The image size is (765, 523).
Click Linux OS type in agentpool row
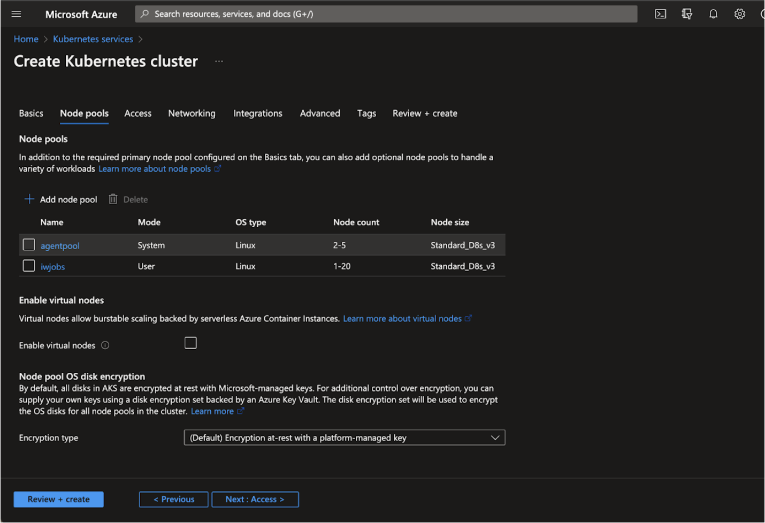246,245
